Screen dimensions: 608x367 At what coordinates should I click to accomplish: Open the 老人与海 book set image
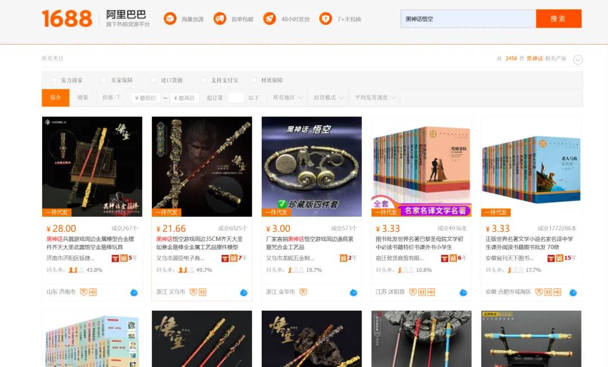pos(531,167)
